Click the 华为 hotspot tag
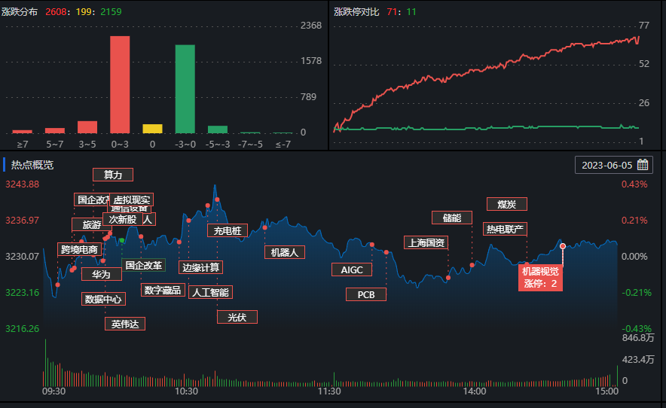 pos(101,274)
